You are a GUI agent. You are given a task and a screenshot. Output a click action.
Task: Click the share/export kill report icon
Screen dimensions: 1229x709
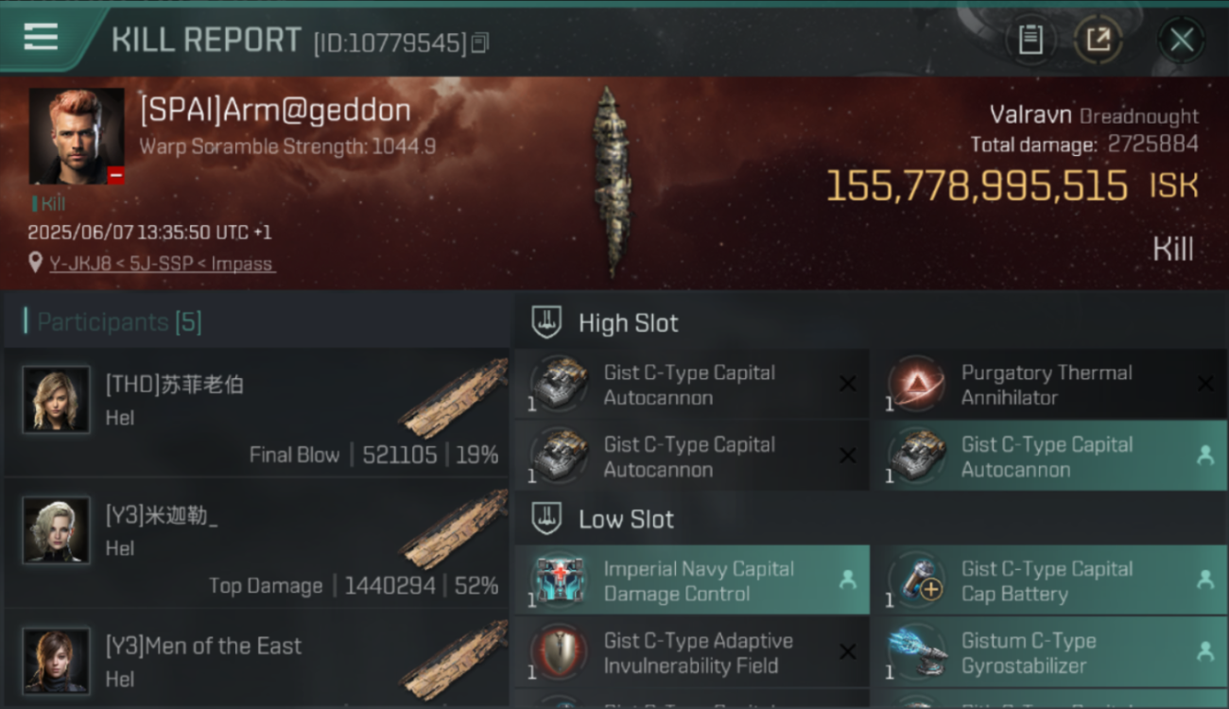click(1099, 40)
